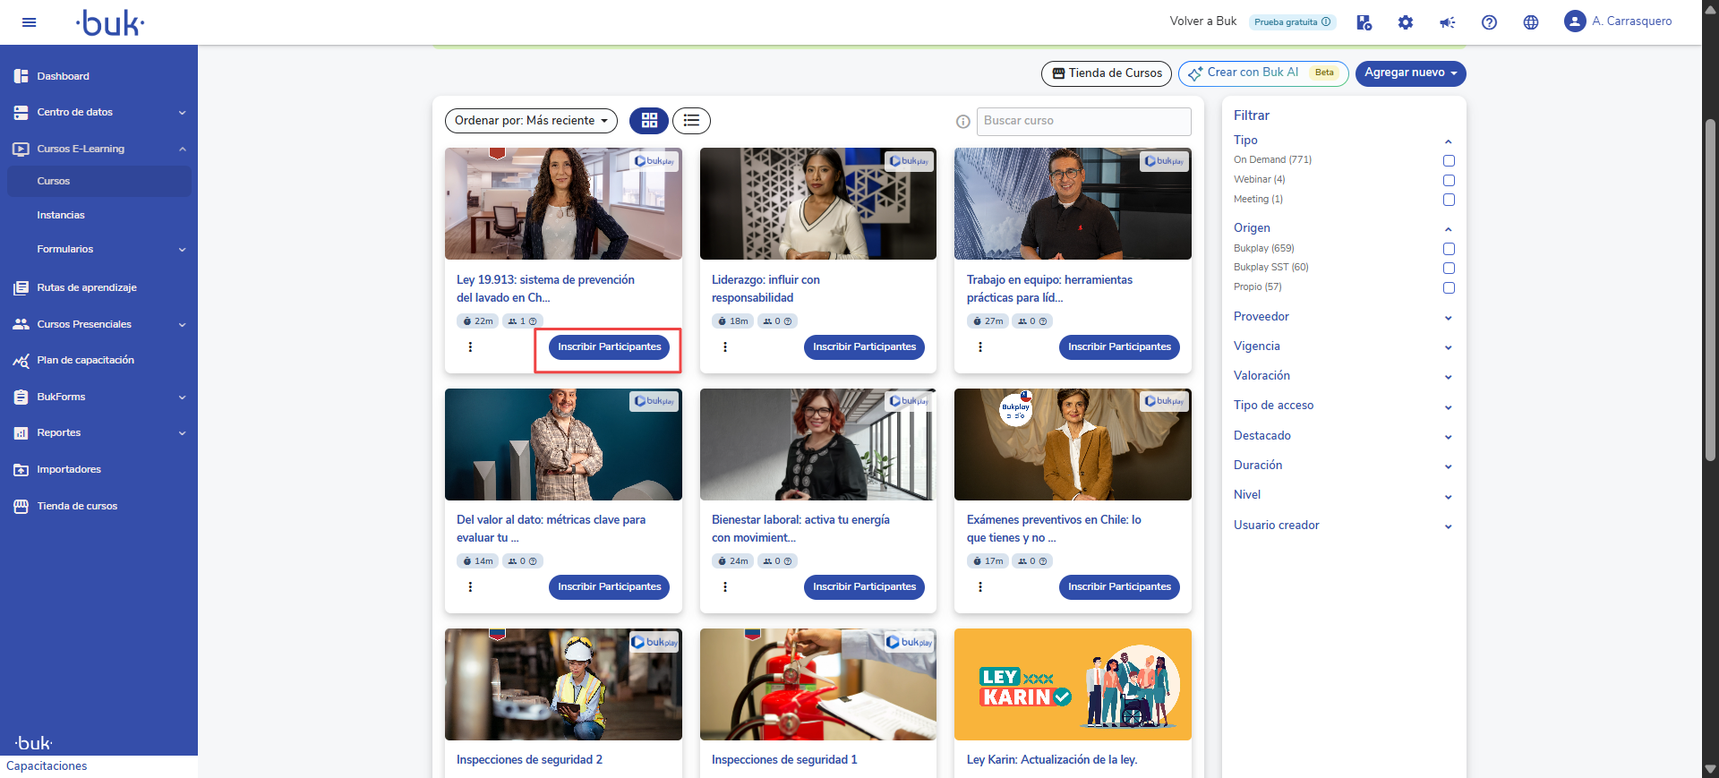
Task: Collapse the Origen filter section
Action: [x=1448, y=229]
